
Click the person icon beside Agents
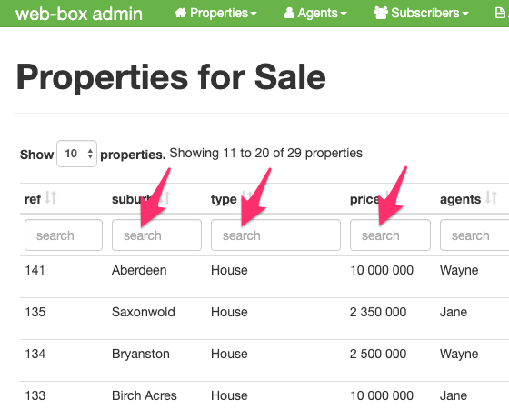pos(289,13)
